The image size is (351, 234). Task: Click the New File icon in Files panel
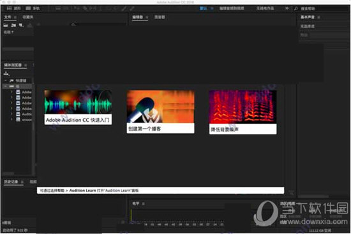click(x=21, y=26)
